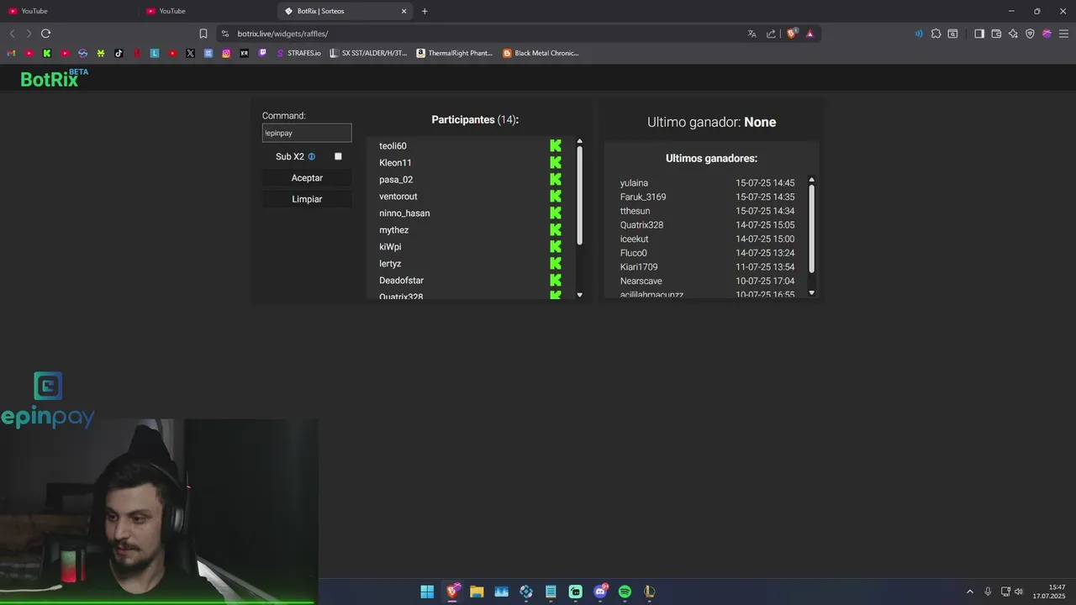Open Leo AI sparkle icon

pos(1013,34)
